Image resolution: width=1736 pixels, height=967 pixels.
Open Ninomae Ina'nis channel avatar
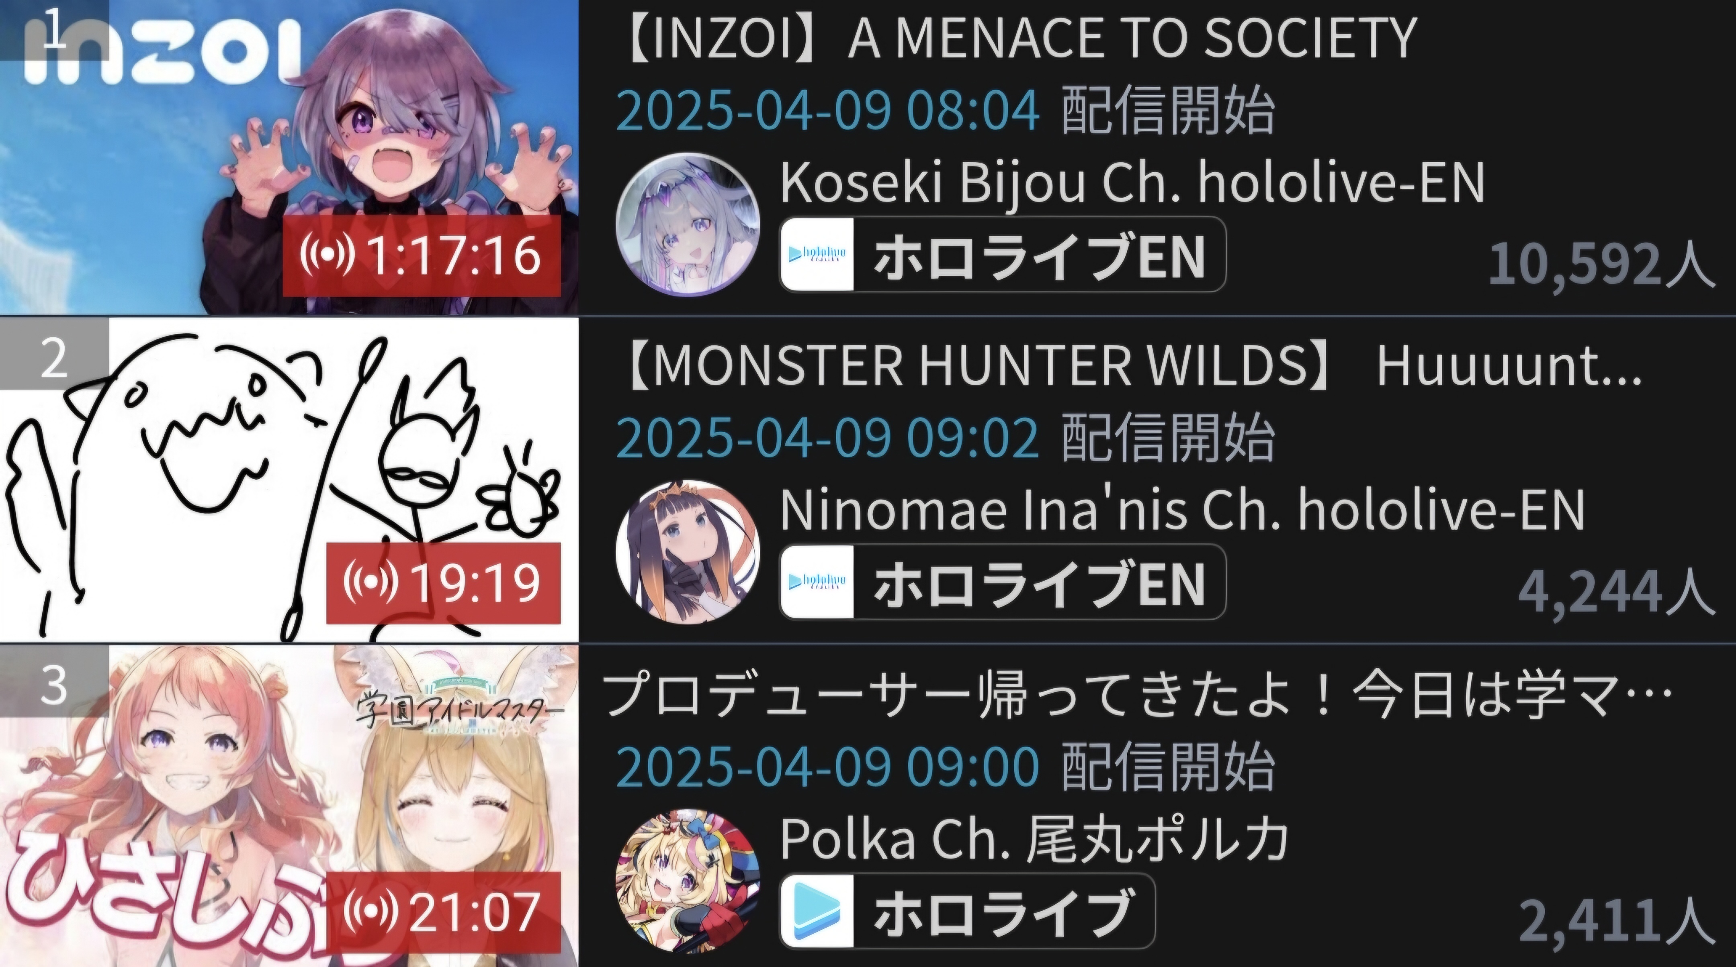(x=688, y=551)
